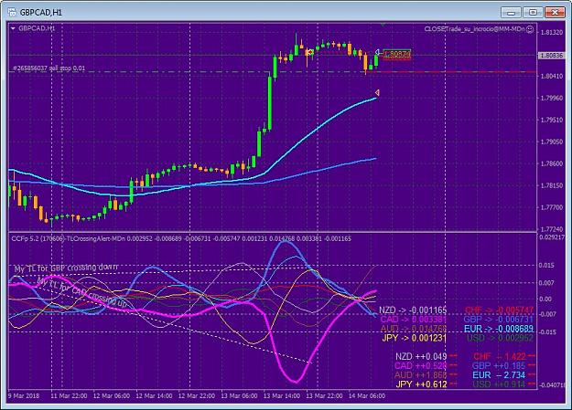
Task: Click the CHF -> -0.005747 value
Action: (x=500, y=310)
